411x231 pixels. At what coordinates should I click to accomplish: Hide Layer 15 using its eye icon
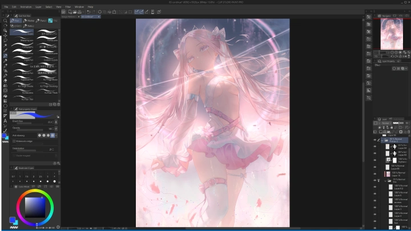374,174
